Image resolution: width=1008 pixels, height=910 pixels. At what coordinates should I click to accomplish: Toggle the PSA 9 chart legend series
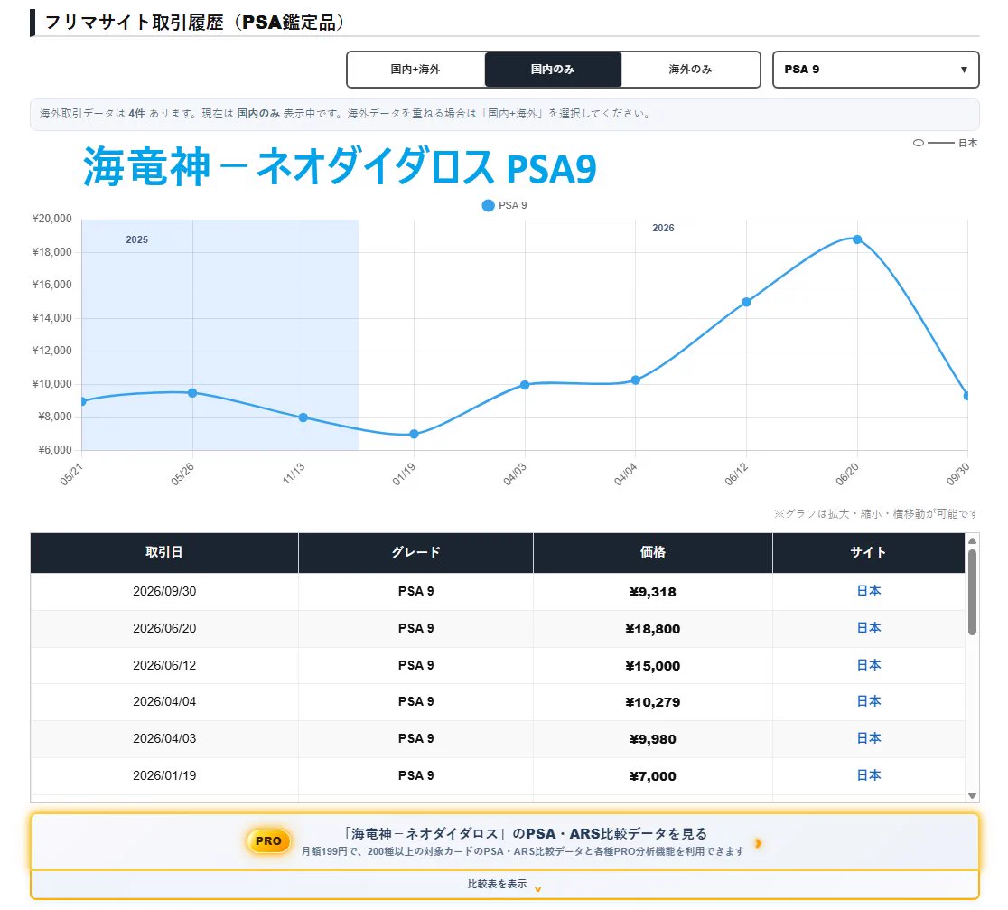pyautogui.click(x=504, y=205)
